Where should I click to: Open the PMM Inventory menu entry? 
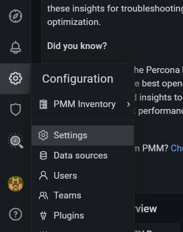point(83,104)
